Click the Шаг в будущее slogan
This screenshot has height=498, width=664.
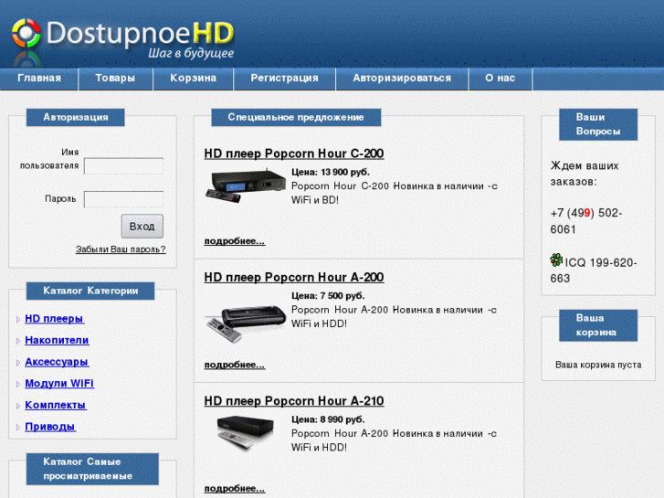click(x=191, y=53)
